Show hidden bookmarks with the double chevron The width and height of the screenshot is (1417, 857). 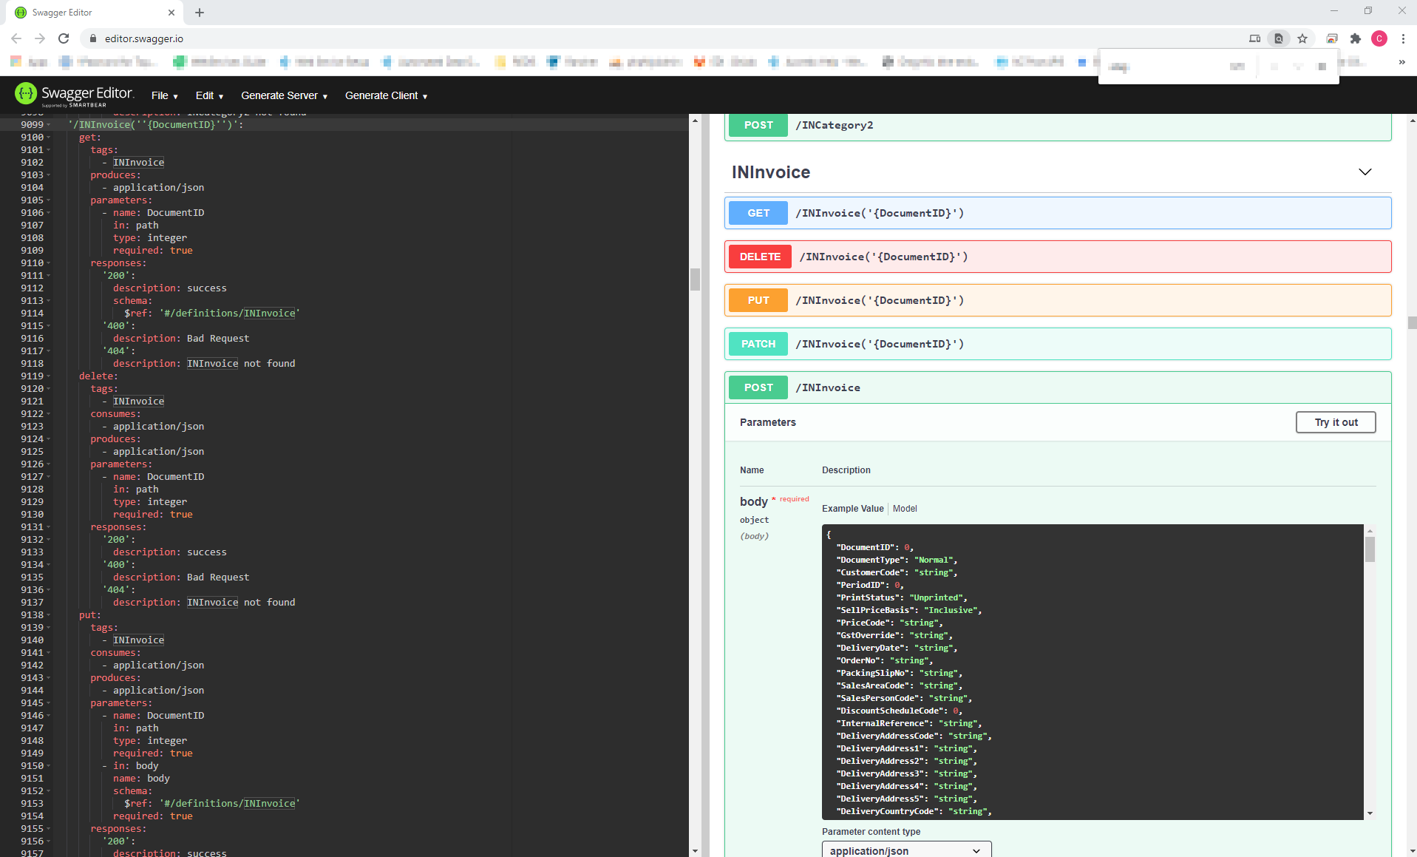click(x=1401, y=62)
